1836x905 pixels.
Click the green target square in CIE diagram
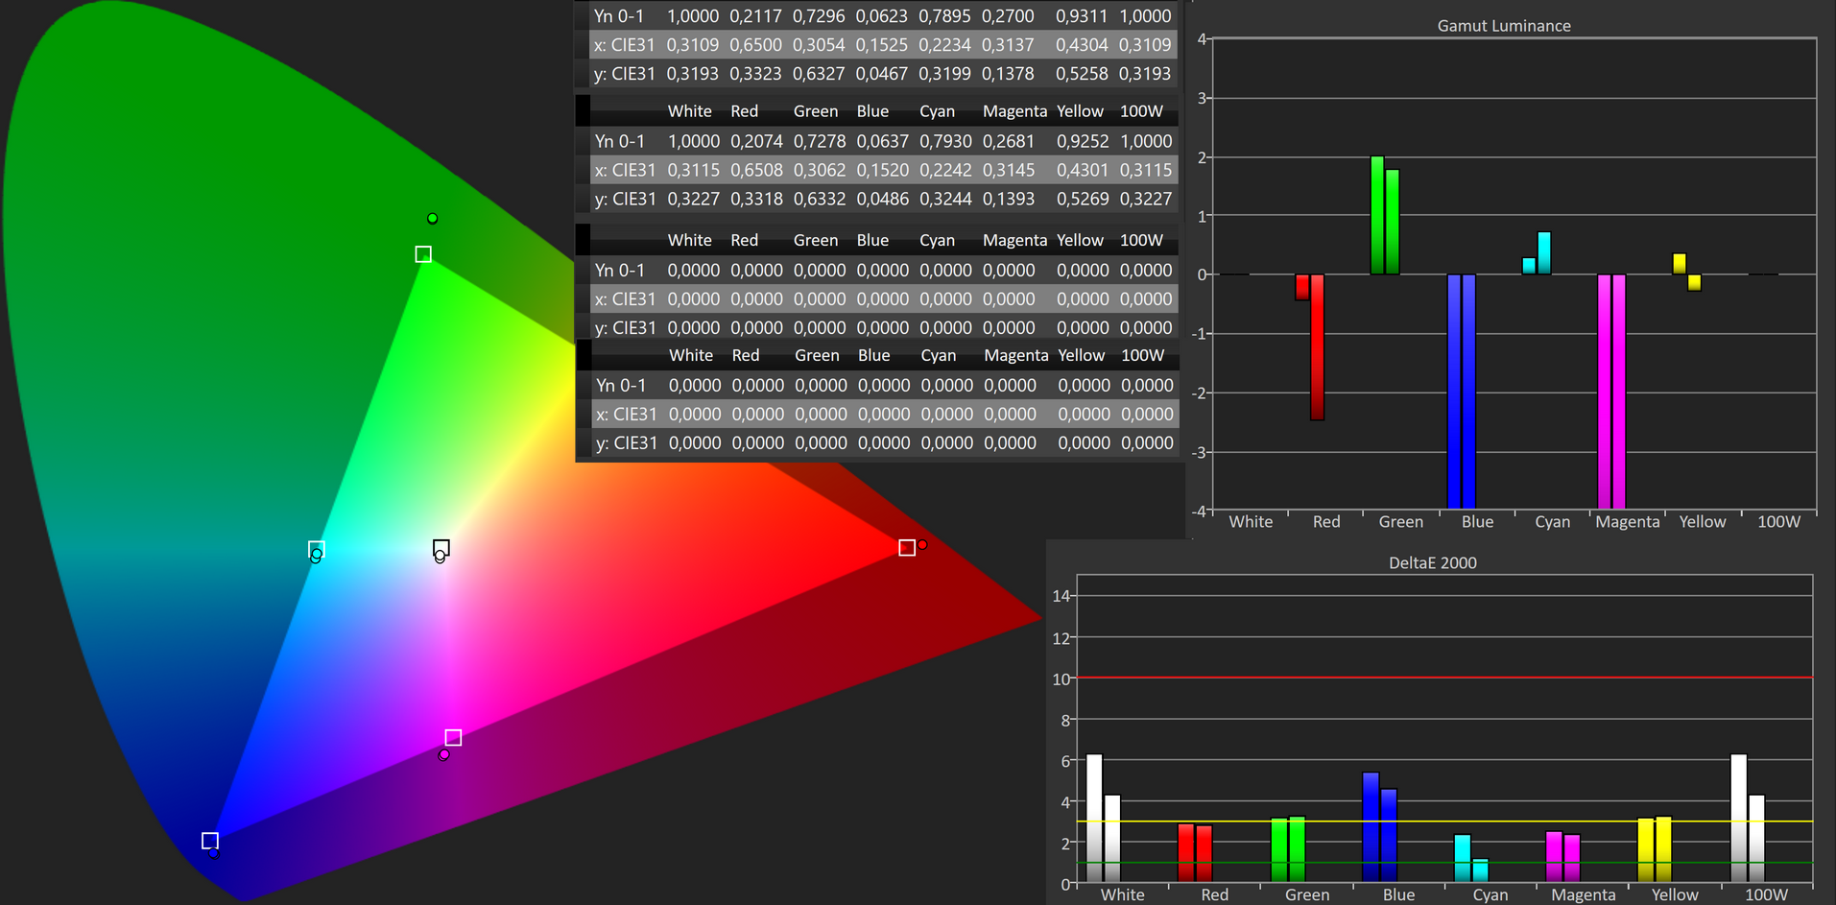(423, 254)
